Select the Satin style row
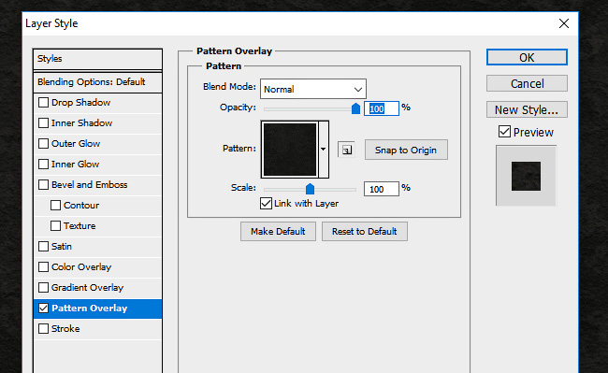The image size is (608, 373). pyautogui.click(x=97, y=246)
